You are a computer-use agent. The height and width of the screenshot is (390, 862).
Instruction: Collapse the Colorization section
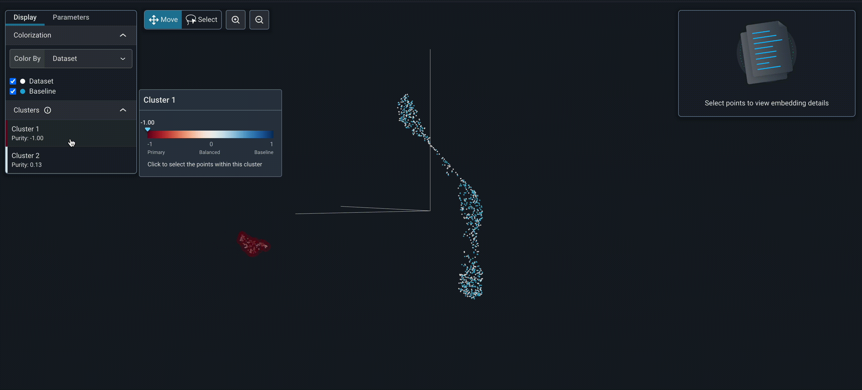123,35
